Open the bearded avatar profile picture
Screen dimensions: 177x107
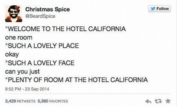point(14,14)
